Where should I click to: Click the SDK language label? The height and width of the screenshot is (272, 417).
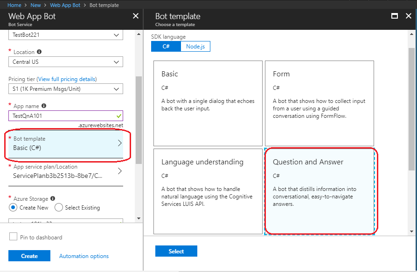coord(168,37)
